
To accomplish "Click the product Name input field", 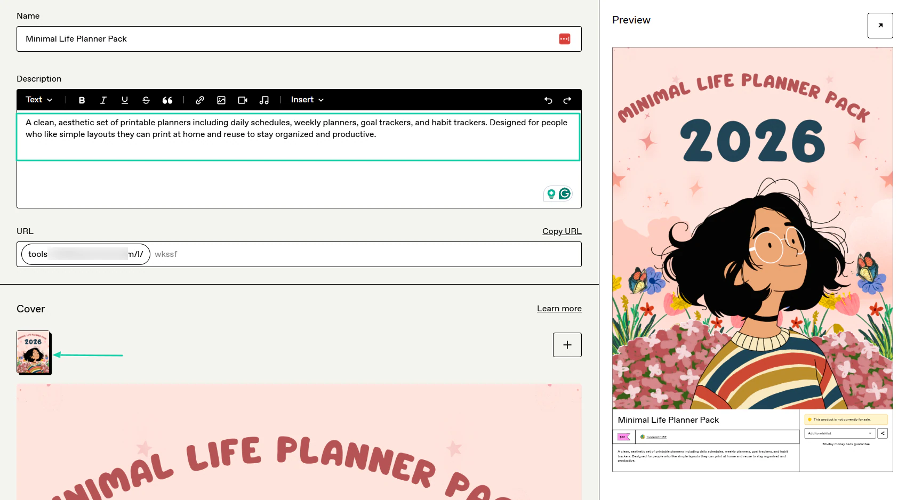I will (x=299, y=39).
